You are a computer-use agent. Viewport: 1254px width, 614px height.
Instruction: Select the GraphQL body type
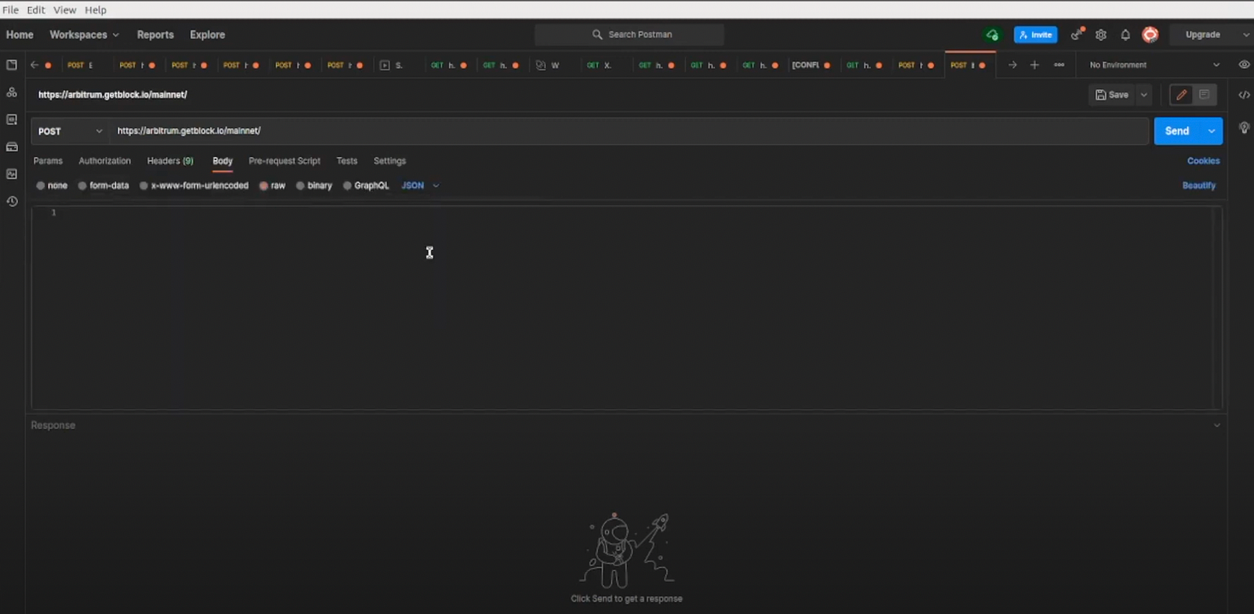click(366, 186)
